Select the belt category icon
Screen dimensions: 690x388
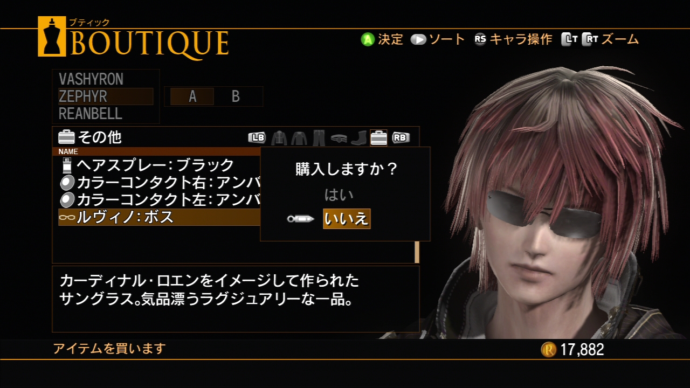tap(339, 138)
